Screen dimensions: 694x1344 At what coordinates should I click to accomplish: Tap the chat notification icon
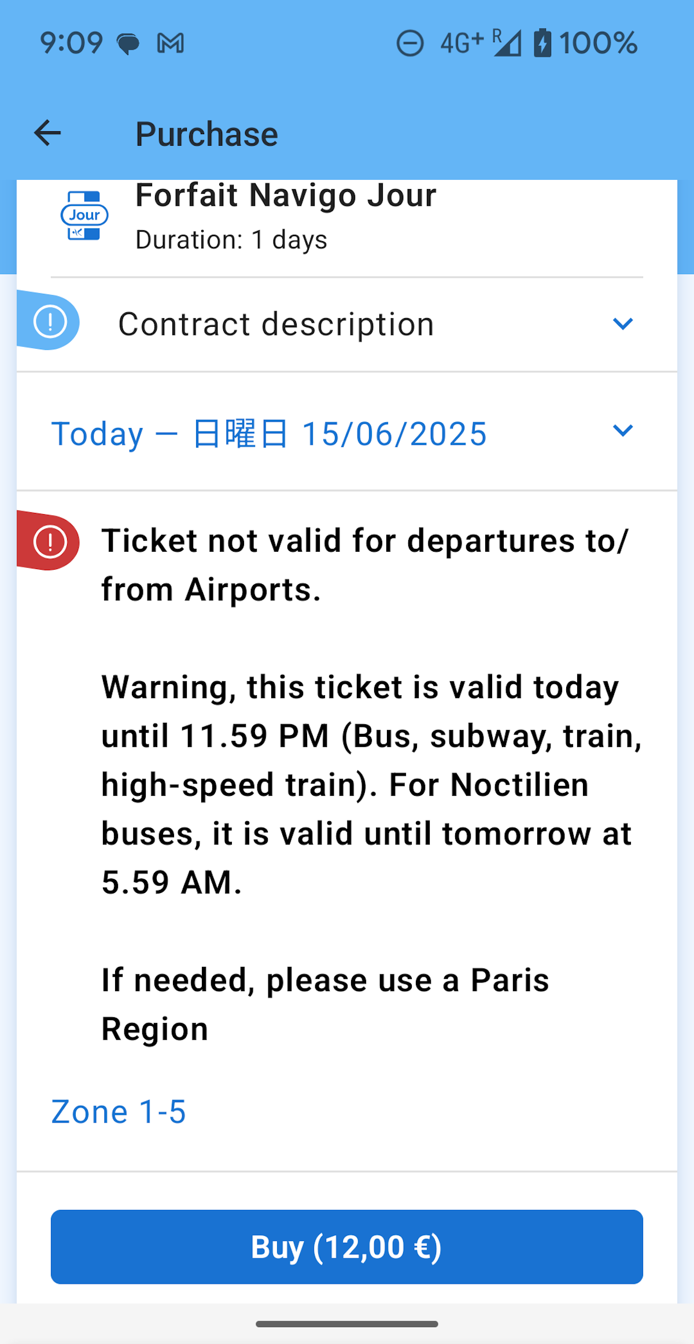click(128, 44)
